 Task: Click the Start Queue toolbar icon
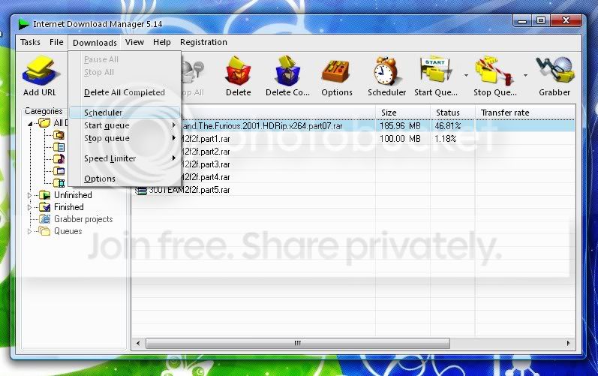(435, 71)
